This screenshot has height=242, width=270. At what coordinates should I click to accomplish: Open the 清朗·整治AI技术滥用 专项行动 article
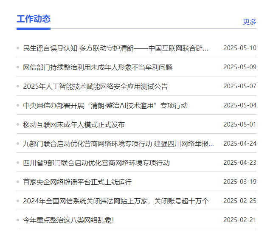point(105,105)
